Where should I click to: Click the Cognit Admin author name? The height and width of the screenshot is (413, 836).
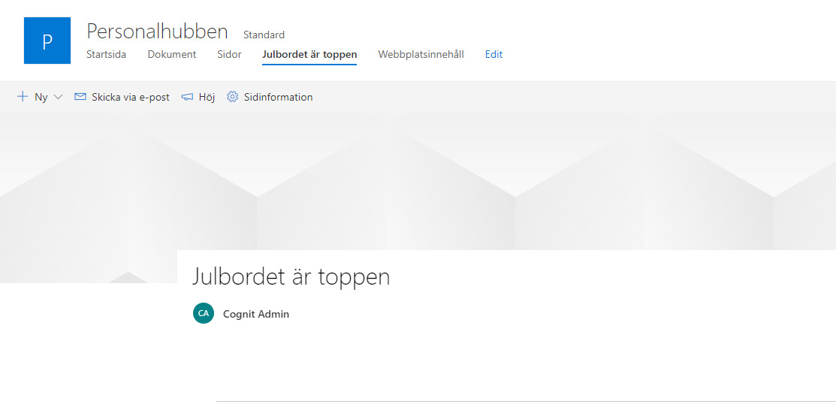pos(256,314)
